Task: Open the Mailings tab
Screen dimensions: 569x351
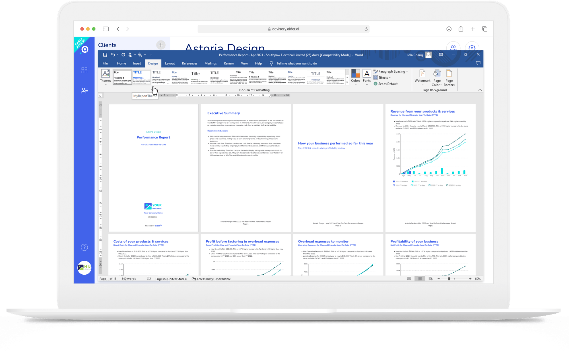Action: pyautogui.click(x=211, y=63)
